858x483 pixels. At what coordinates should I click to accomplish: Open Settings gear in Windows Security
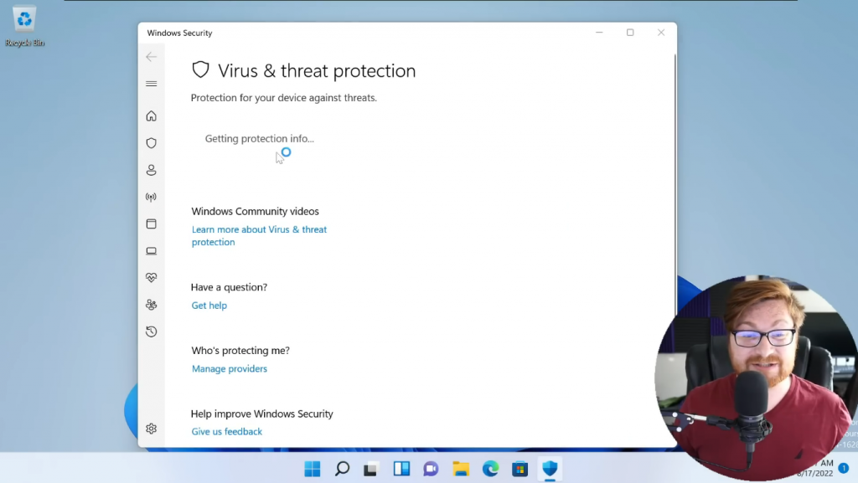152,429
